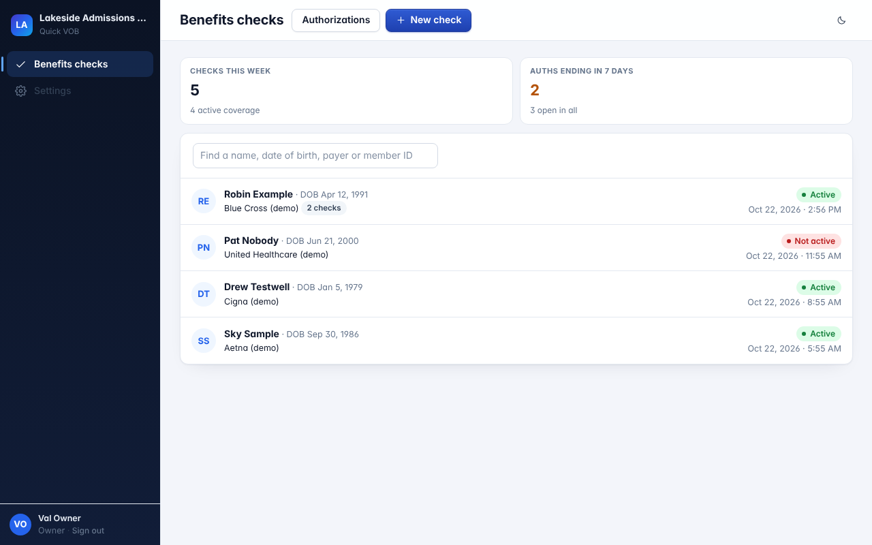Click the LA organization logo

[22, 25]
